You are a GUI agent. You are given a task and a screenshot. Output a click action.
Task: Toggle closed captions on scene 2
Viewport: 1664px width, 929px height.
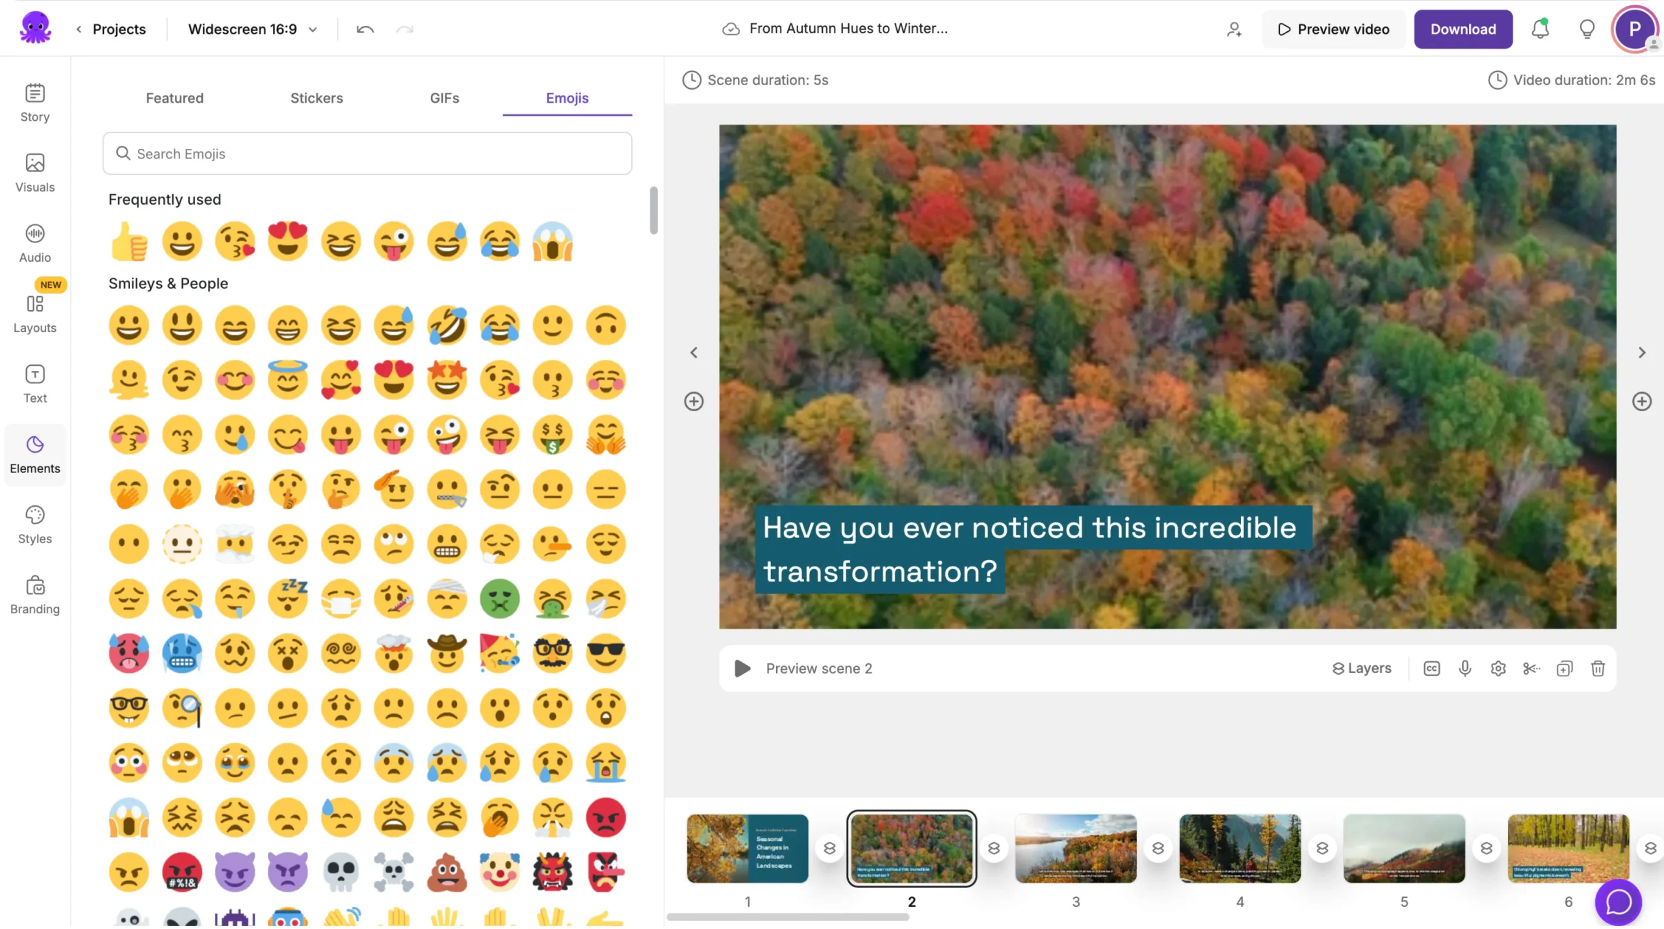[1431, 668]
